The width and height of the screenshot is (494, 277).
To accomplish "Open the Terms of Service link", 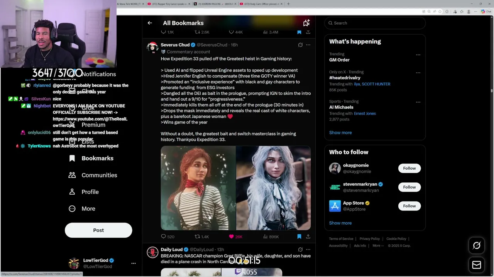I will (341, 239).
